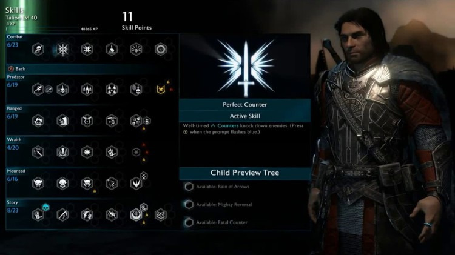455x255 pixels.
Task: Open the Predator skill category
Action: coord(16,77)
